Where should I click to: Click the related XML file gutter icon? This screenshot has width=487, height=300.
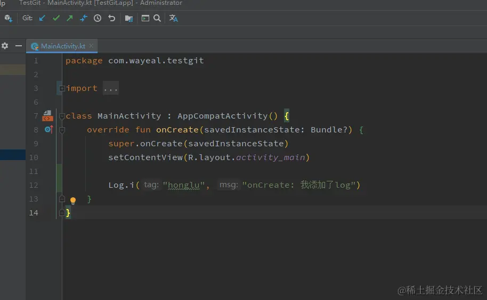point(47,115)
